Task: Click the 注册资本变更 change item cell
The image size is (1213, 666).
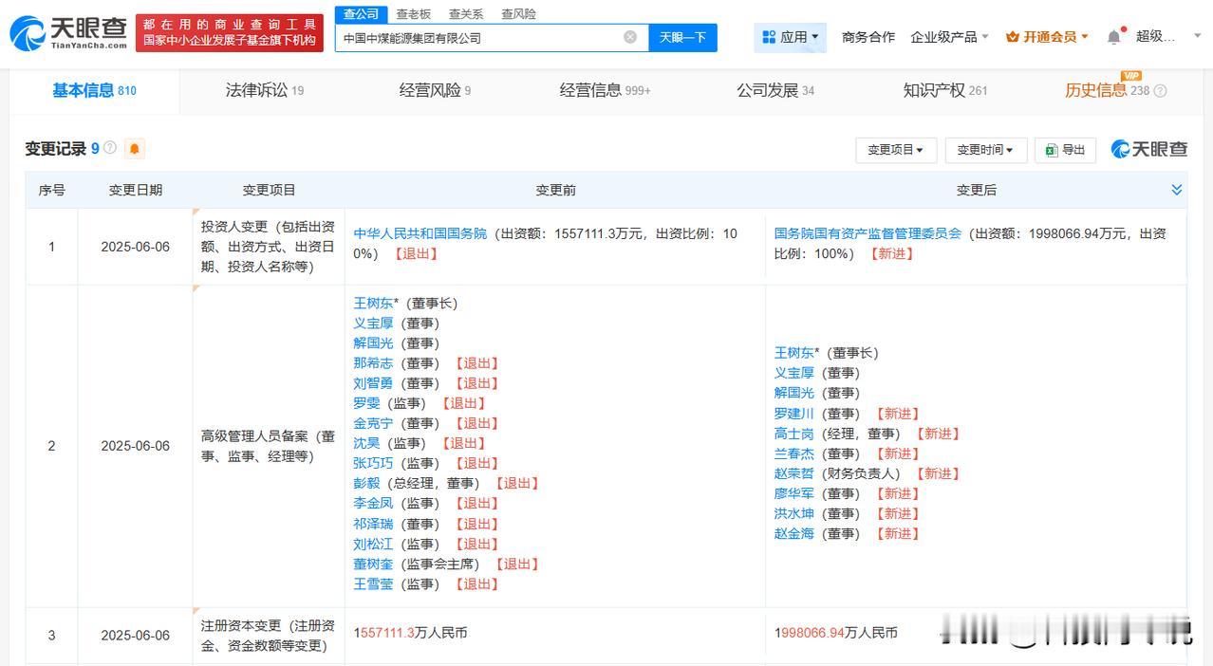Action: (x=268, y=636)
